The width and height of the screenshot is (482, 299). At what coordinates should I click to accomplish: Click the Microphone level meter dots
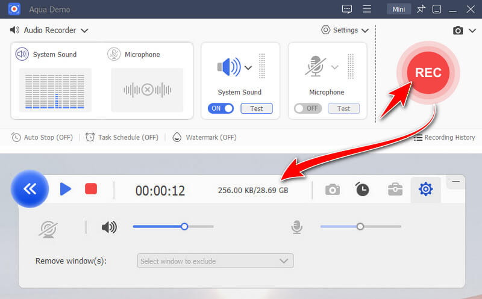351,66
